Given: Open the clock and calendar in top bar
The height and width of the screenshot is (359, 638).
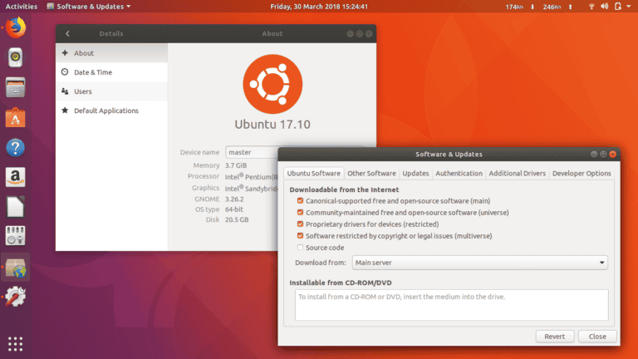Looking at the screenshot, I should click(319, 7).
